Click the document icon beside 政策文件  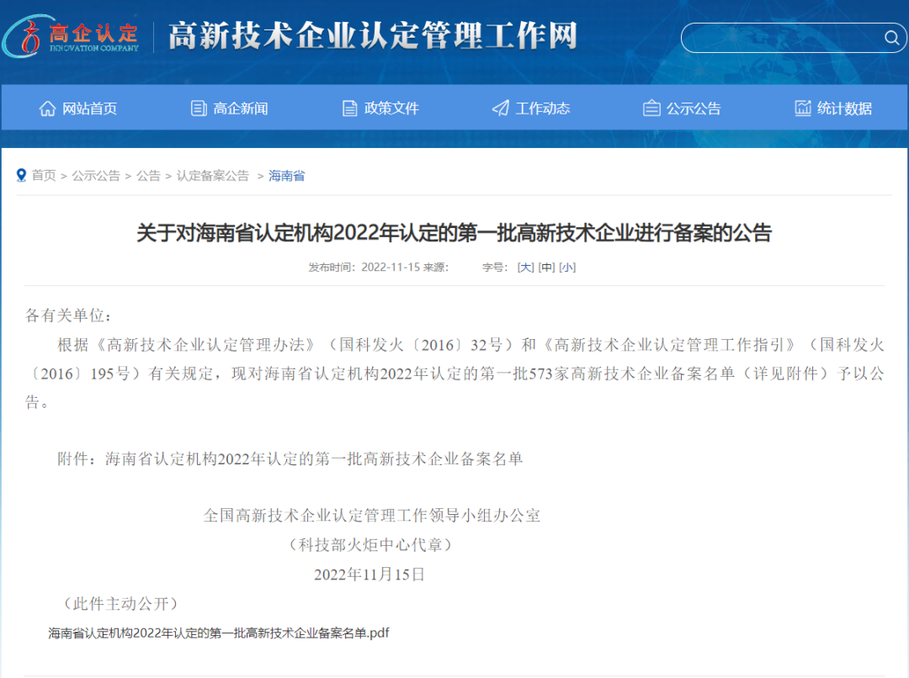(349, 109)
